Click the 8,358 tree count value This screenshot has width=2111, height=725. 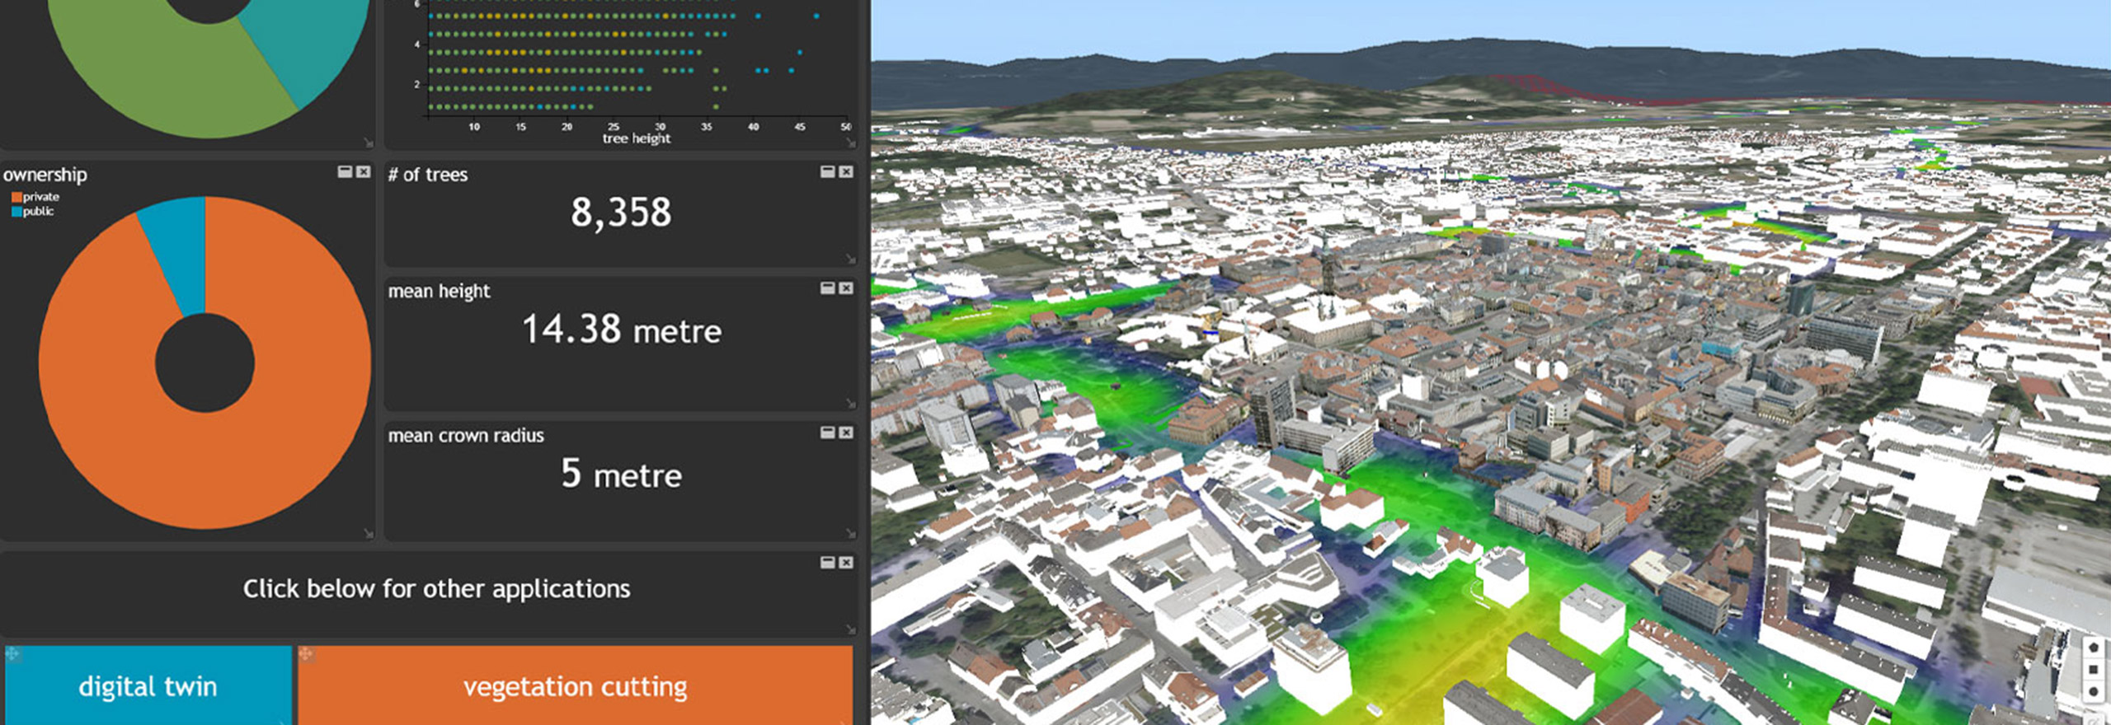pos(621,213)
